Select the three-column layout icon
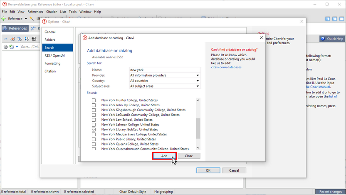 pyautogui.click(x=327, y=19)
